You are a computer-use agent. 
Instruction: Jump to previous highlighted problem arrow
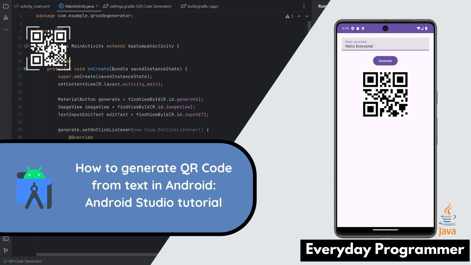[x=299, y=17]
